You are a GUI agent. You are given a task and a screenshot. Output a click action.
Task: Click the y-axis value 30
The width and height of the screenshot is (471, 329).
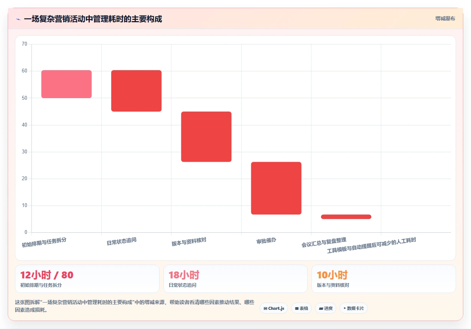tap(25, 152)
